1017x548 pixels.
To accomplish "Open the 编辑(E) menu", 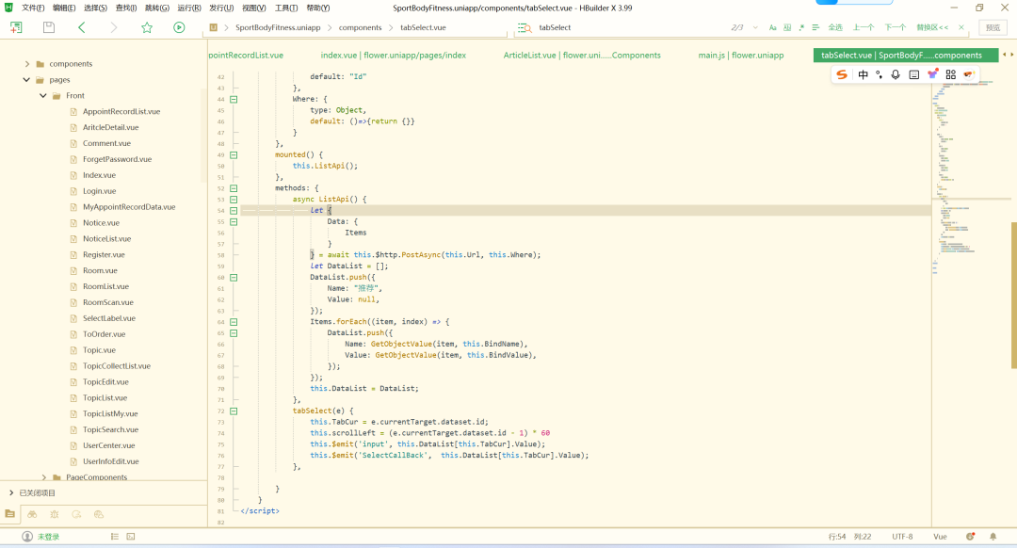I will coord(64,8).
